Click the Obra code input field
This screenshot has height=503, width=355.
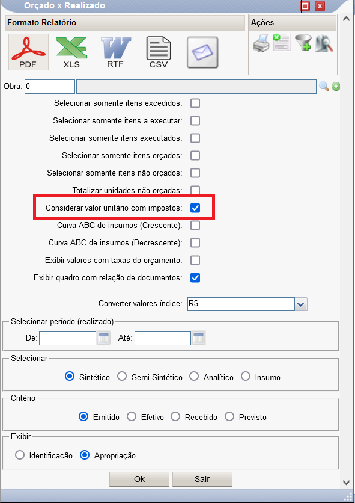(x=50, y=87)
